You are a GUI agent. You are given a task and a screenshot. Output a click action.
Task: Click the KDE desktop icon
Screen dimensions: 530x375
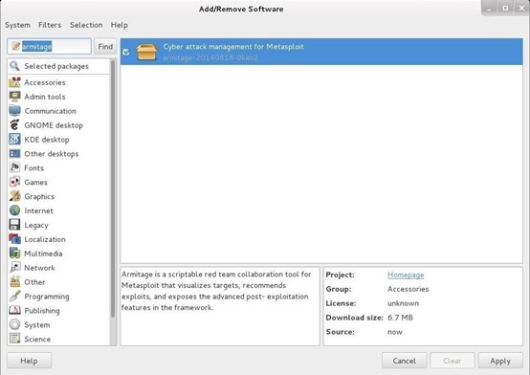tap(14, 140)
